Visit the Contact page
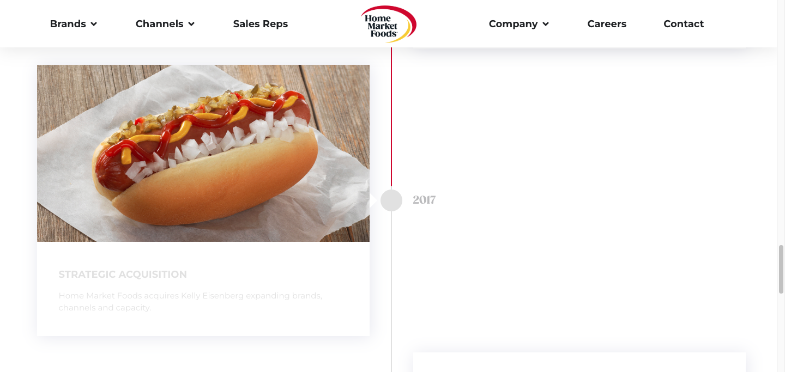This screenshot has height=372, width=785. (684, 24)
